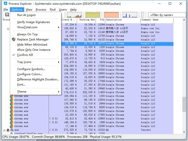Sort by the Private Bytes column
This screenshot has width=188, height=141.
click(69, 20)
